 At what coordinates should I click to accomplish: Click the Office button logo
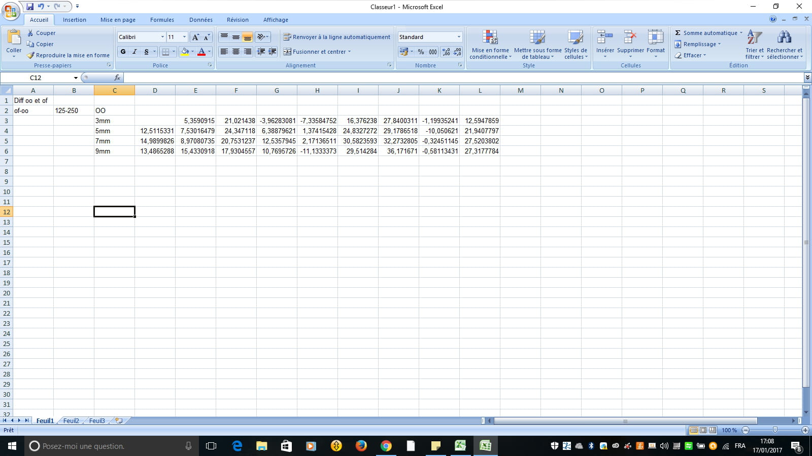(11, 11)
